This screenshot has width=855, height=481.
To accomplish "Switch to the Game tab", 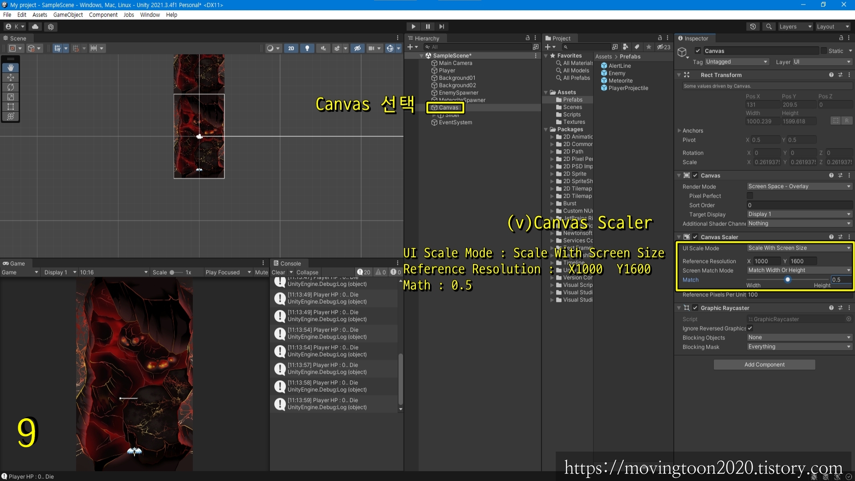I will [x=14, y=263].
